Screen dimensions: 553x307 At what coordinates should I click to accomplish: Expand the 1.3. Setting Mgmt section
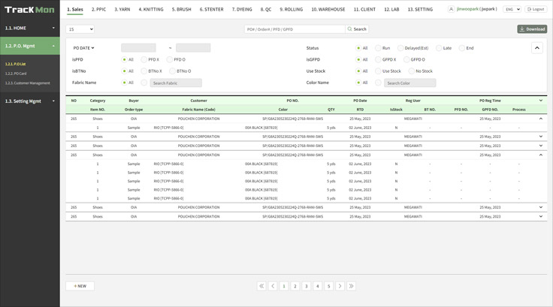(x=29, y=101)
